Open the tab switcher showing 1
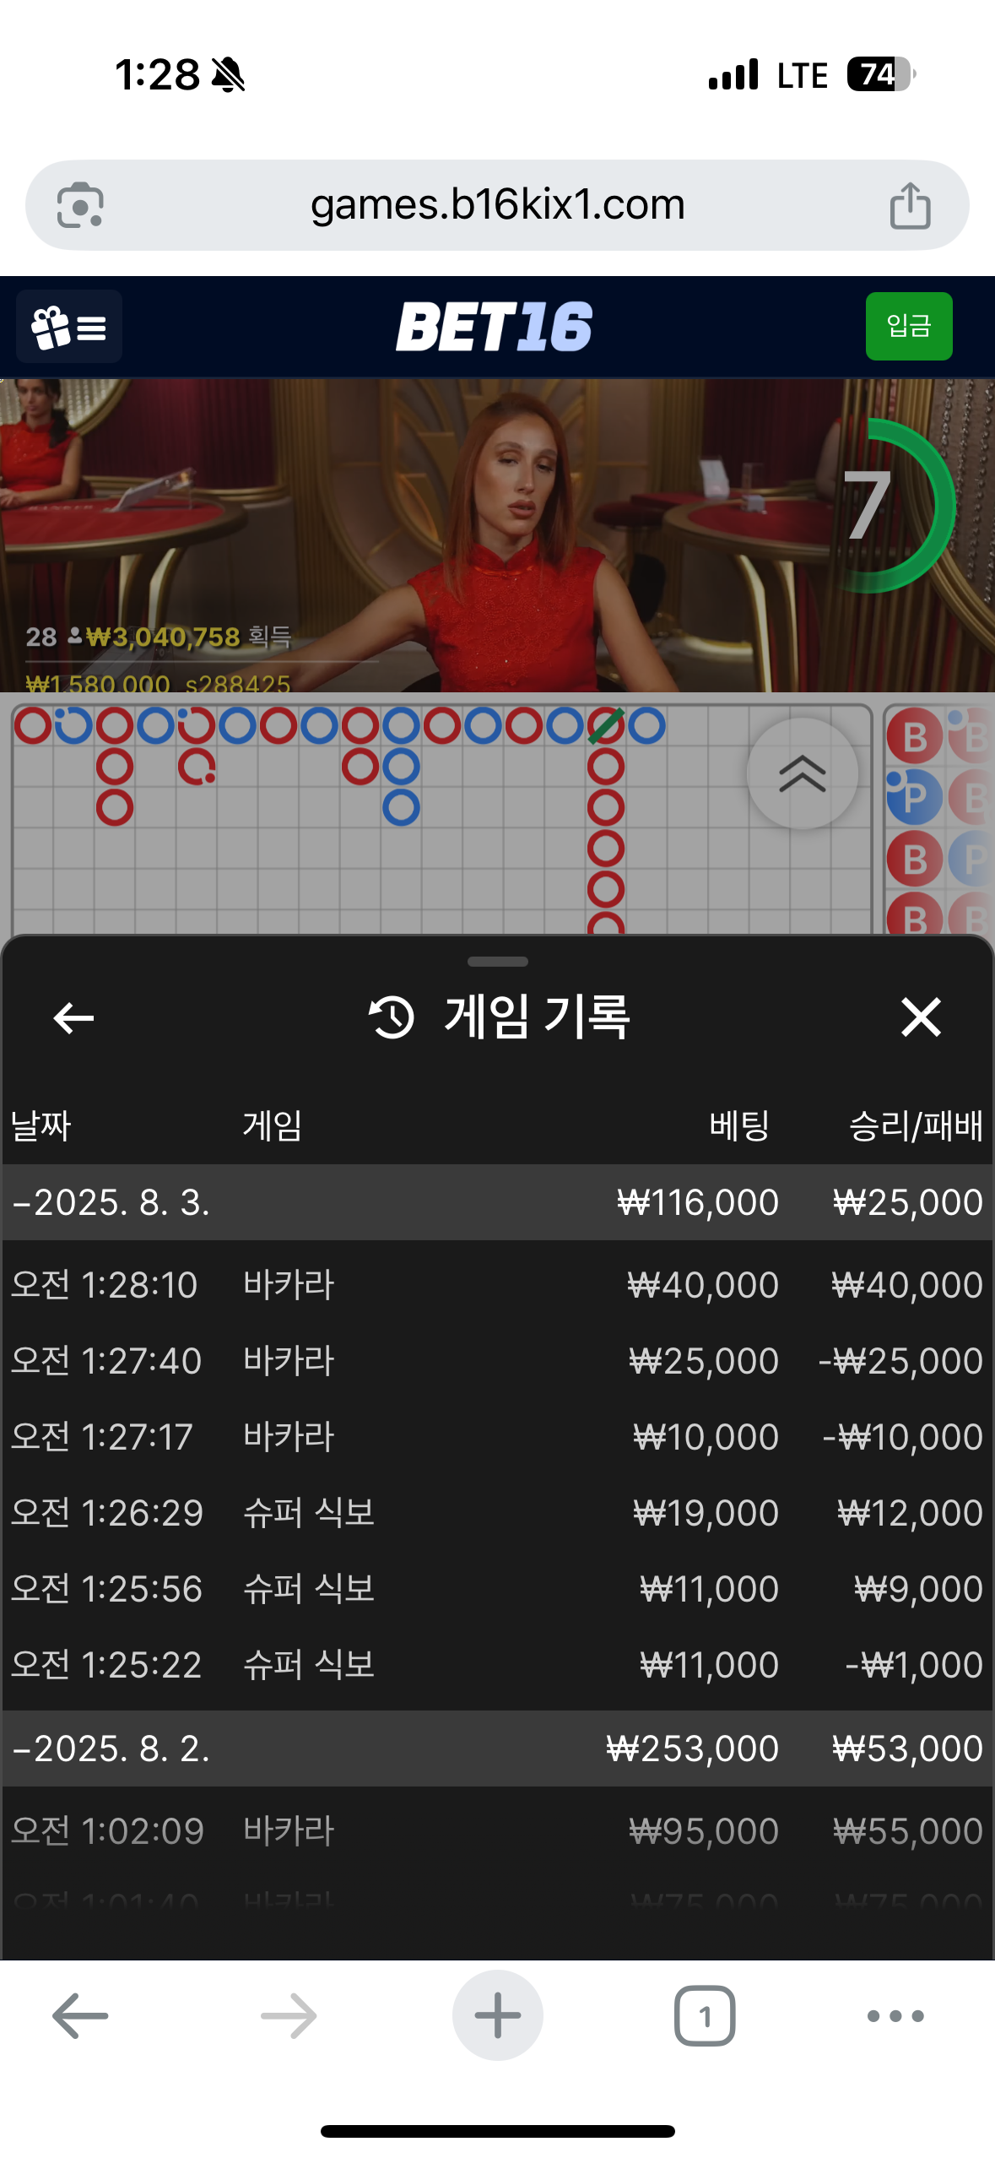This screenshot has height=2158, width=995. coord(705,2016)
